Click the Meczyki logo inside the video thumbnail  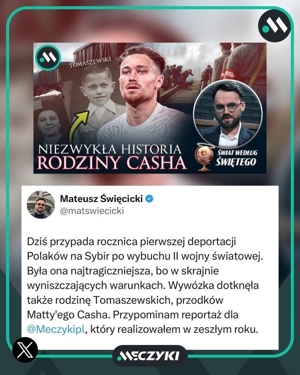tap(48, 57)
